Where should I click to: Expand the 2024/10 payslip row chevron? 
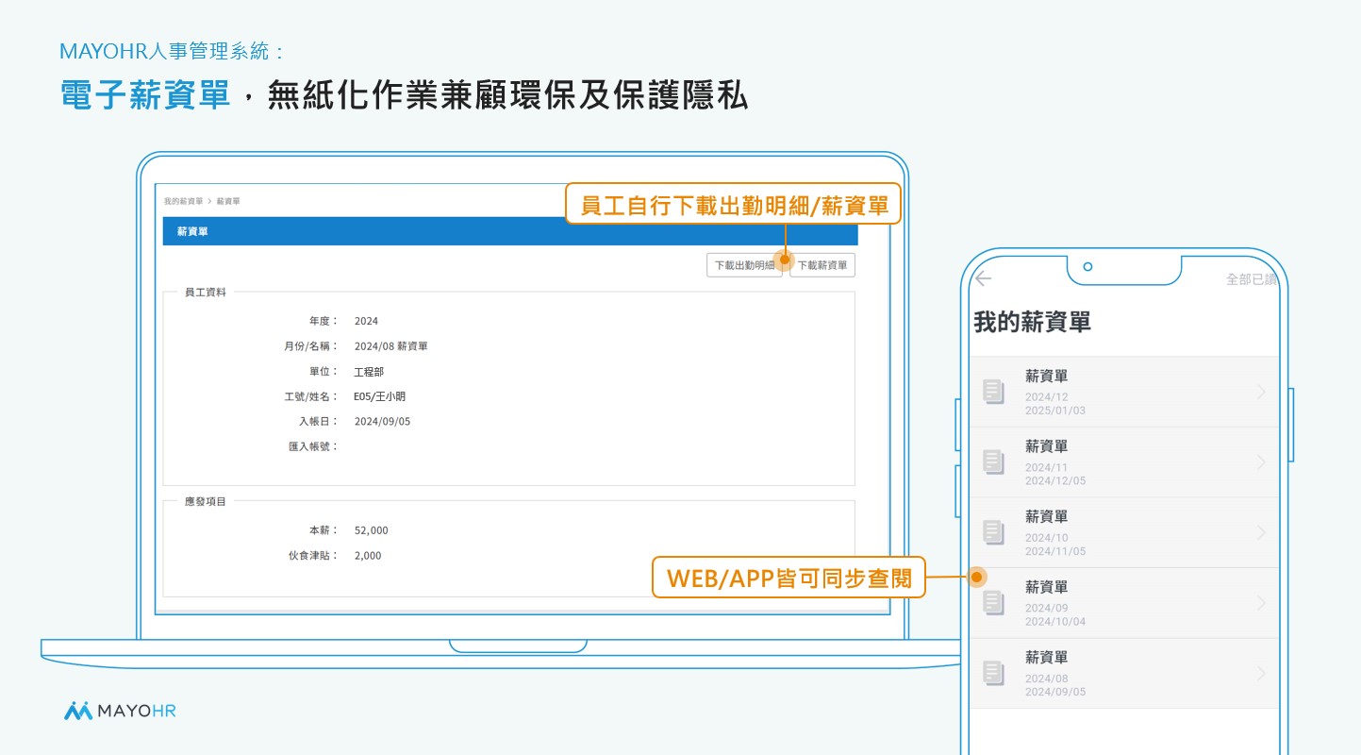pos(1262,532)
